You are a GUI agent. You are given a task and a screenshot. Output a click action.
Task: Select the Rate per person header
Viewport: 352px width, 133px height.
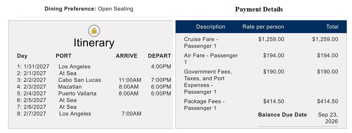tap(263, 27)
